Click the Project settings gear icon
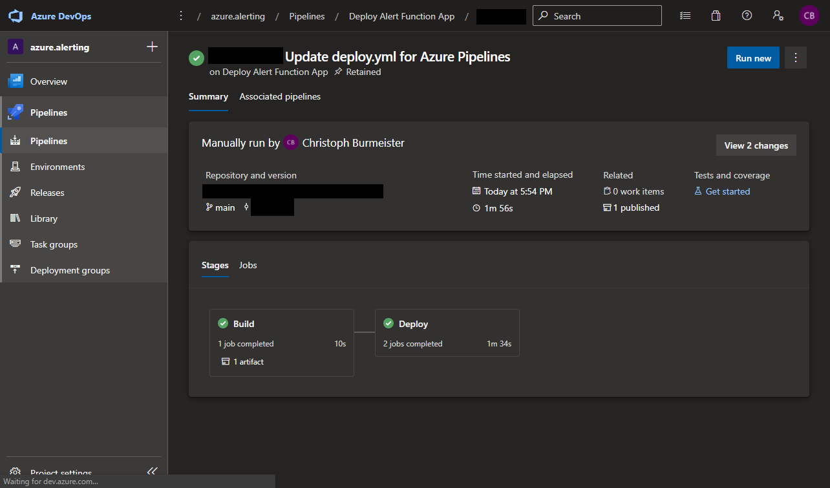 click(16, 472)
